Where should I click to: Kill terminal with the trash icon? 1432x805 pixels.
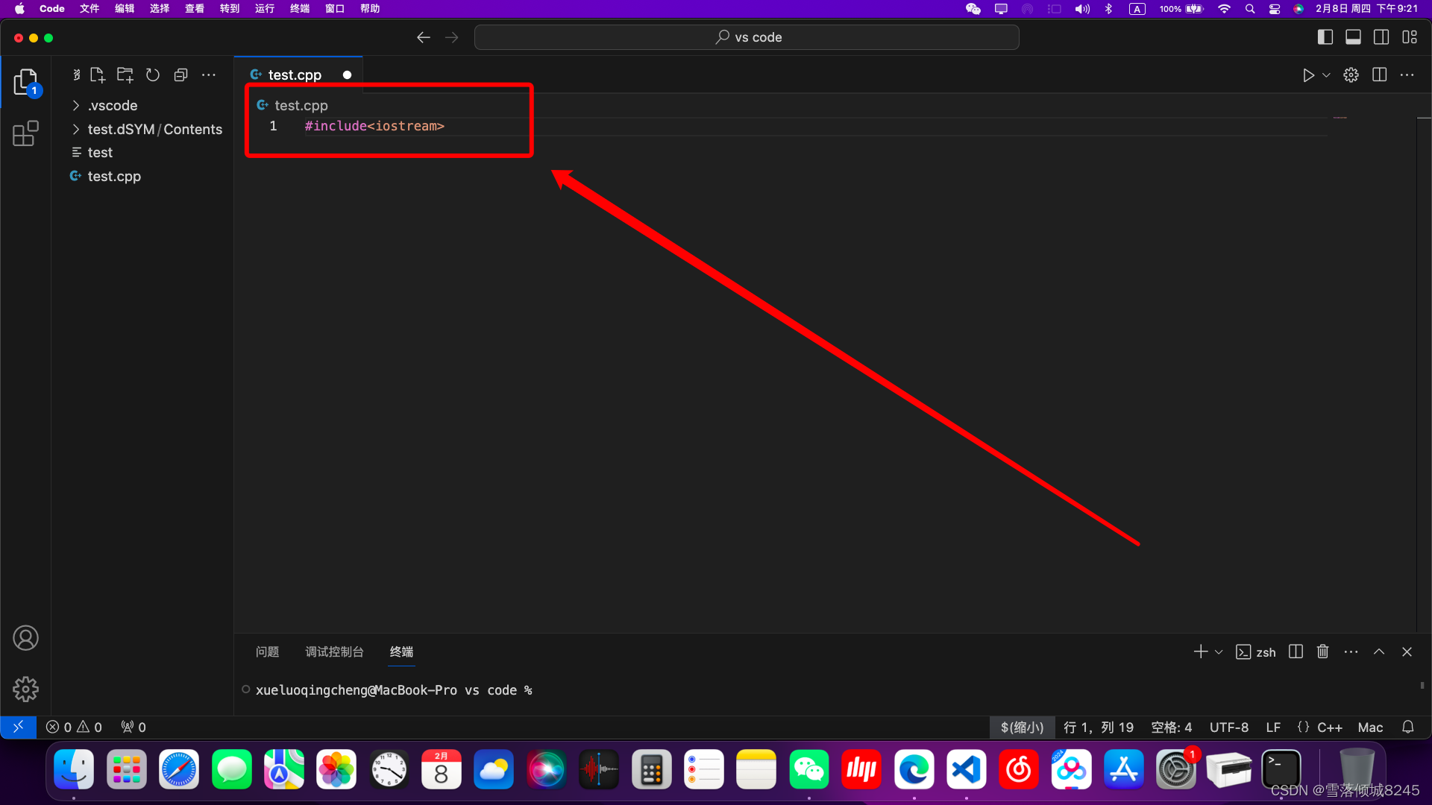1322,652
